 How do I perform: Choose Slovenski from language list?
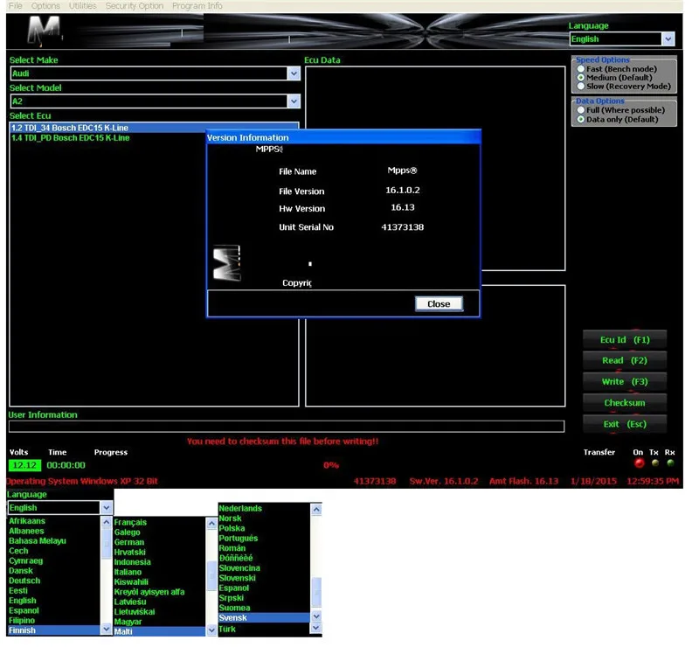(237, 578)
